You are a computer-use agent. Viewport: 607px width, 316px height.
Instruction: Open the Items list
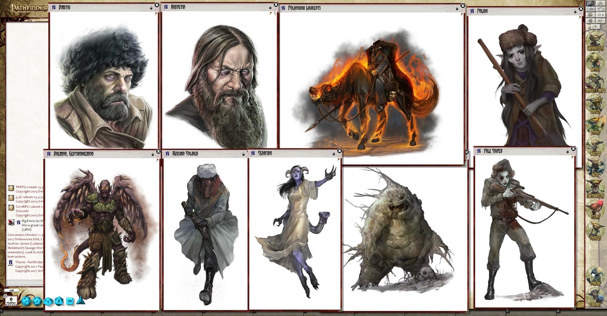[595, 211]
